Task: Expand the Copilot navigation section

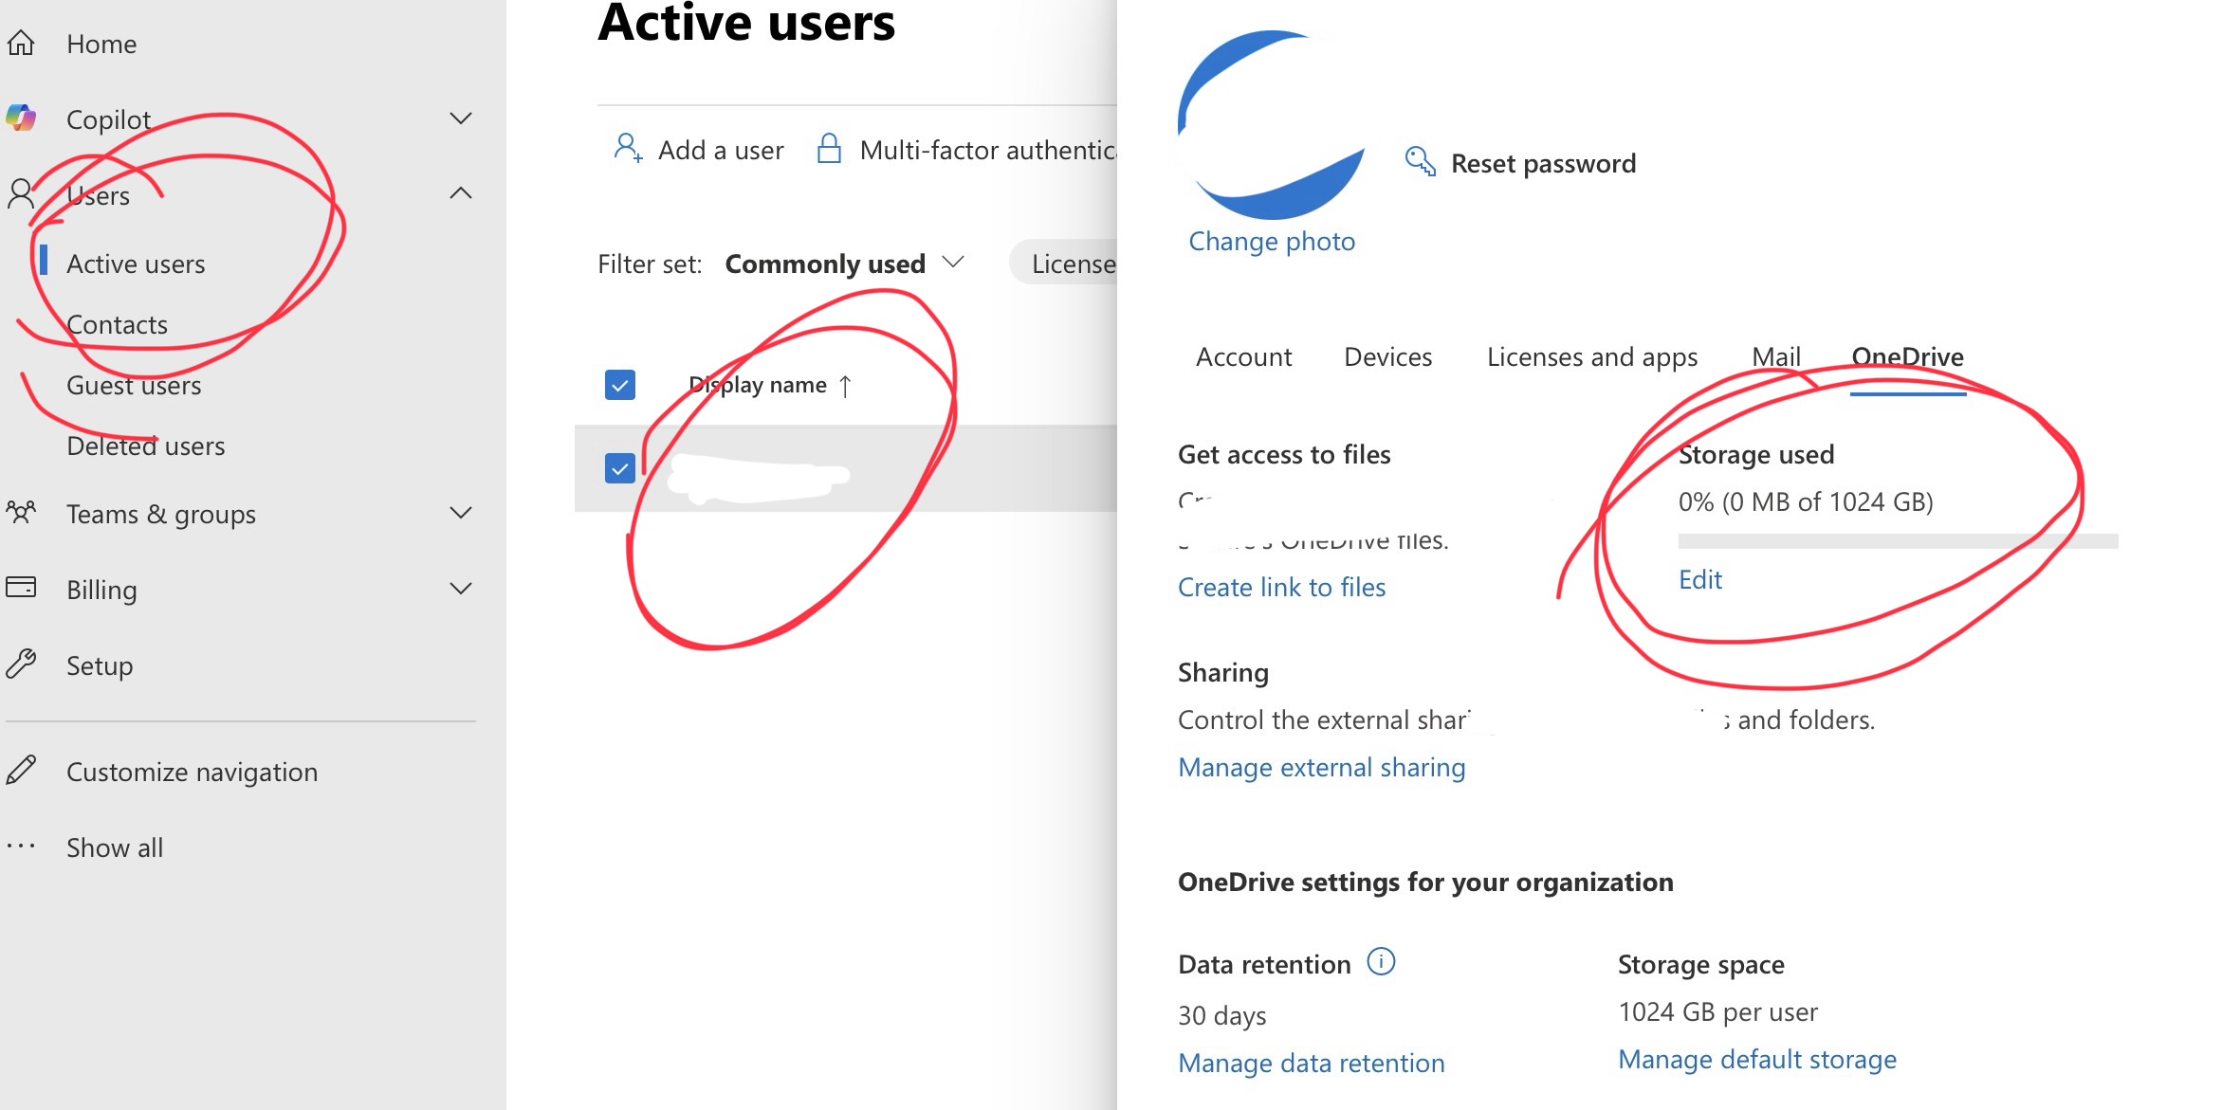Action: pos(461,118)
